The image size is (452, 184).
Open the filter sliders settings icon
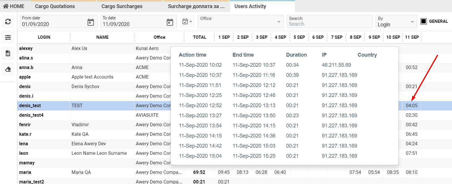point(8,37)
